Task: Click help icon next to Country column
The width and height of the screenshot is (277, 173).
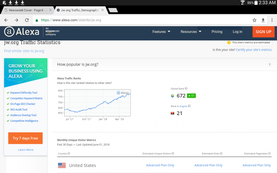Action: 69,153
